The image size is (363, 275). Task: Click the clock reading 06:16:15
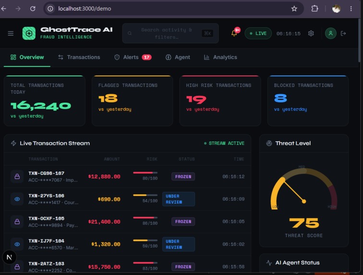(x=289, y=34)
